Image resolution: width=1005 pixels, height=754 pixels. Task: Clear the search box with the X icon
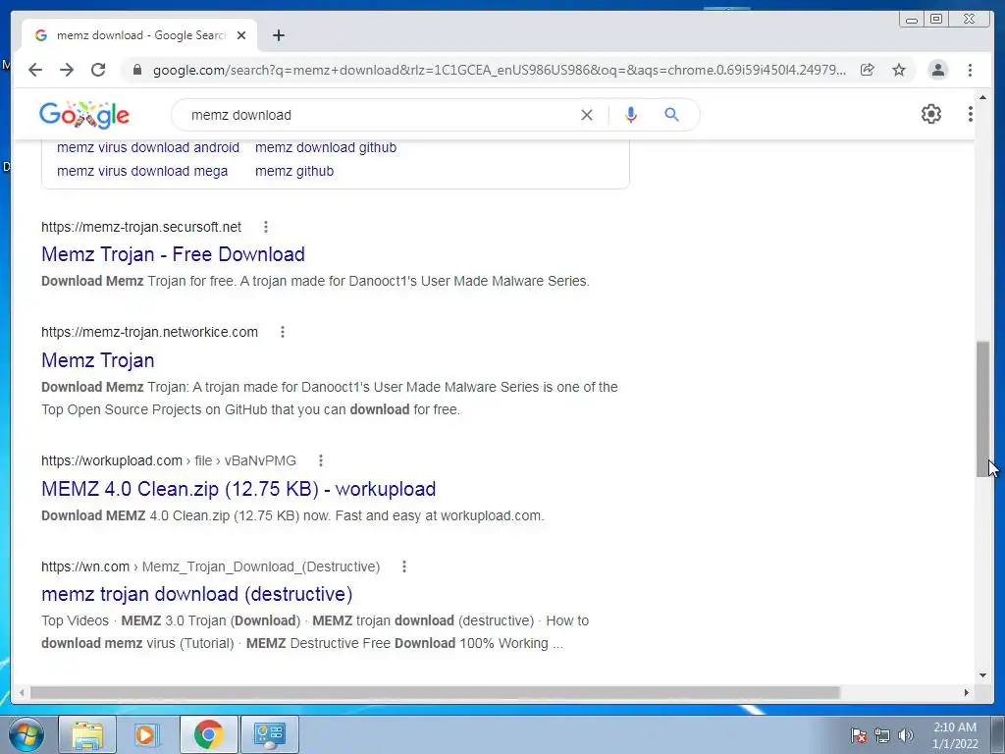tap(587, 115)
